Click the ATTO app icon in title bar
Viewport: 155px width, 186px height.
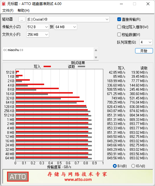point(4,4)
